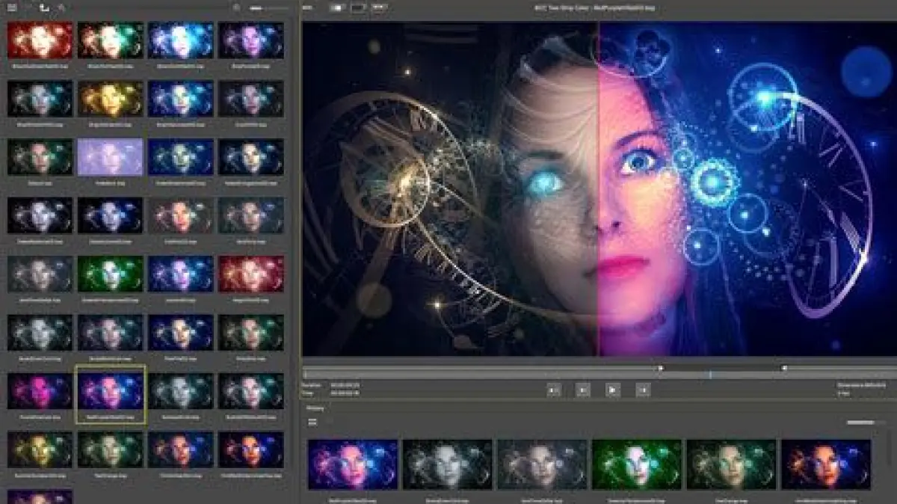
Task: Jump to the first frame with the leftmost transport button
Action: tap(554, 390)
